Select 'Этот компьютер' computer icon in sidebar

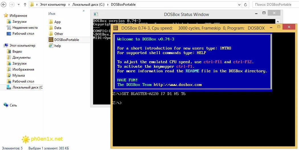[x=6, y=45]
